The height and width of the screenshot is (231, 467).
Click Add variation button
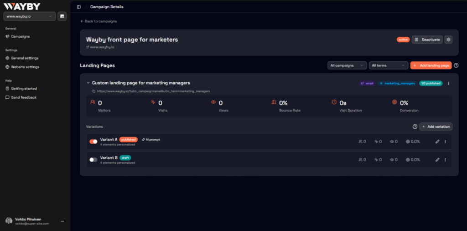pos(436,126)
